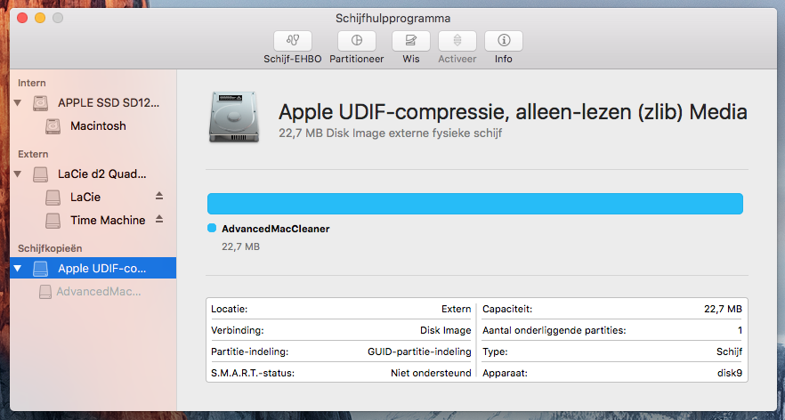
Task: Click the Disk Image externe fysieke schijf subtitle
Action: pos(391,133)
